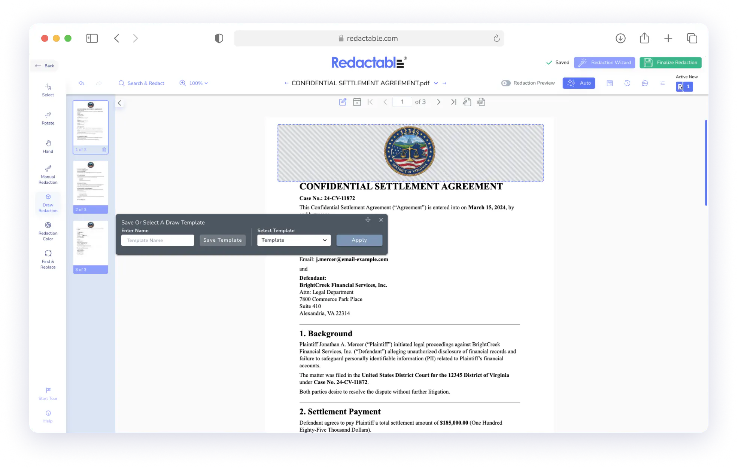This screenshot has width=738, height=468.
Task: Expand the document filename dropdown chevron
Action: (x=436, y=83)
